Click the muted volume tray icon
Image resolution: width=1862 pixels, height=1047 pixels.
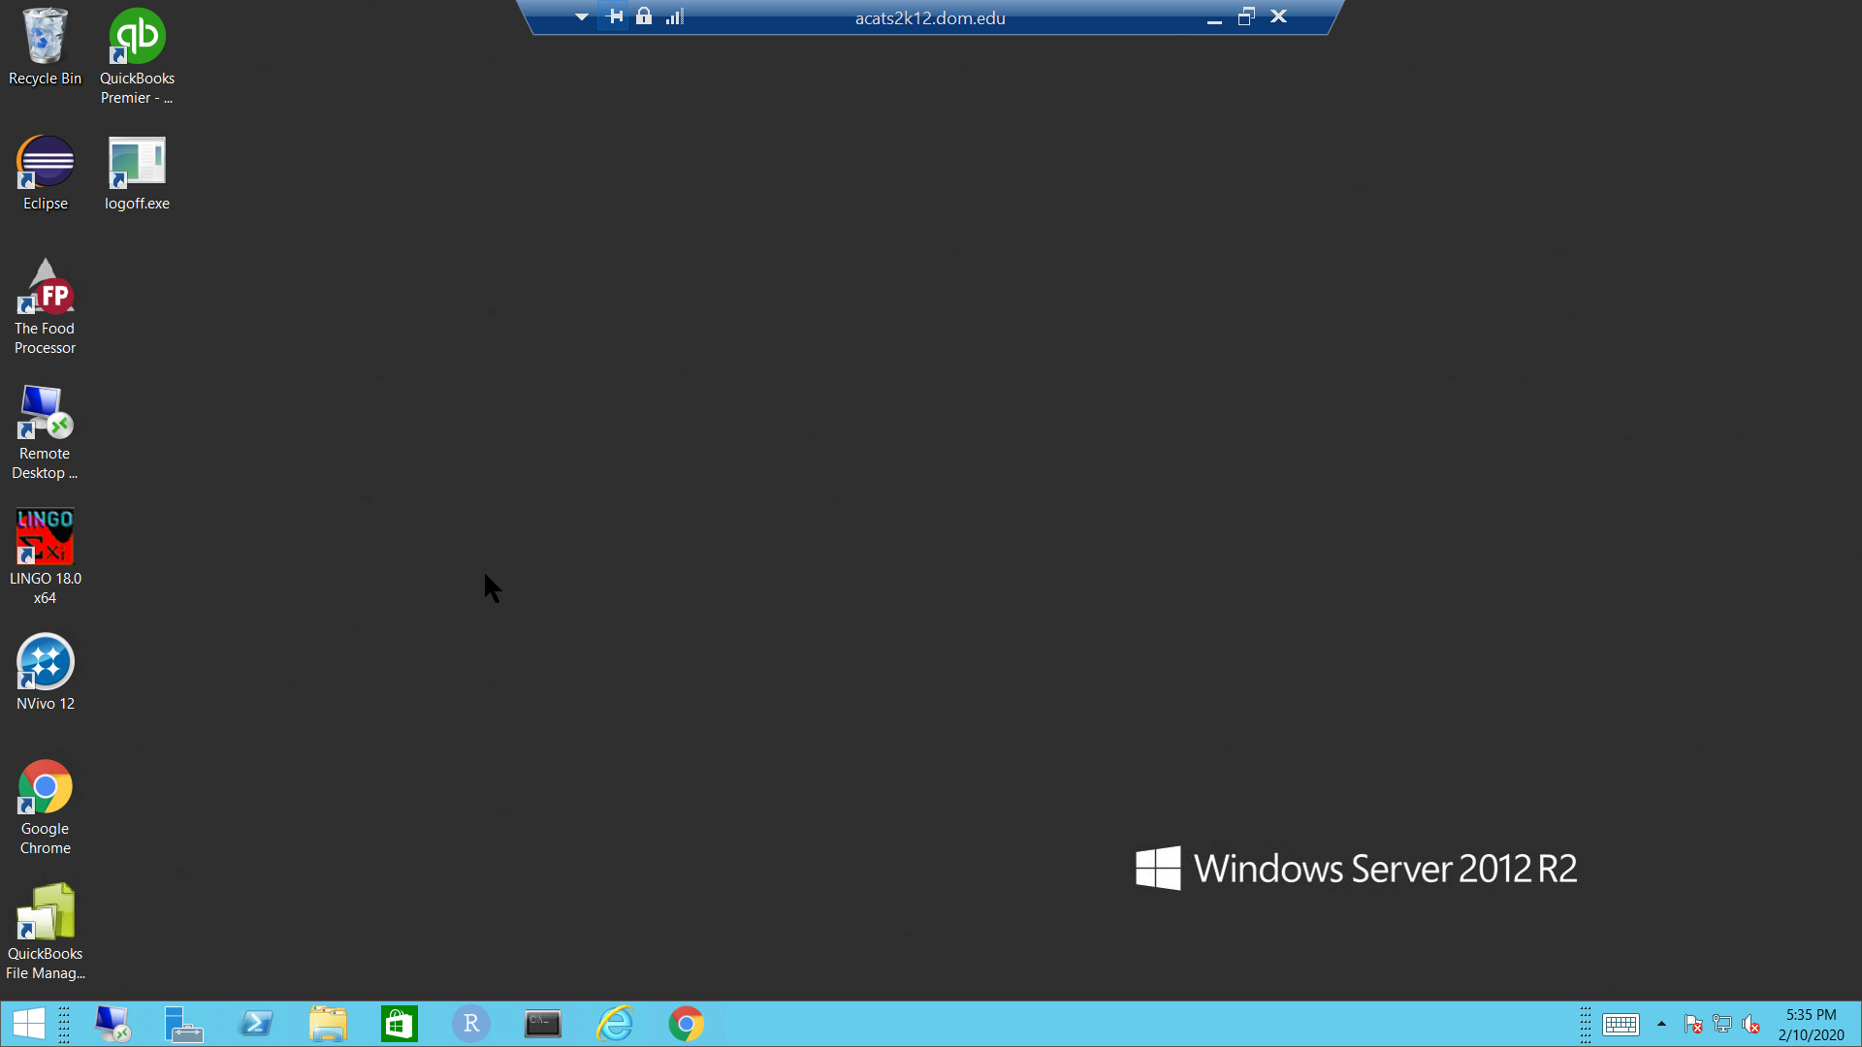point(1751,1024)
